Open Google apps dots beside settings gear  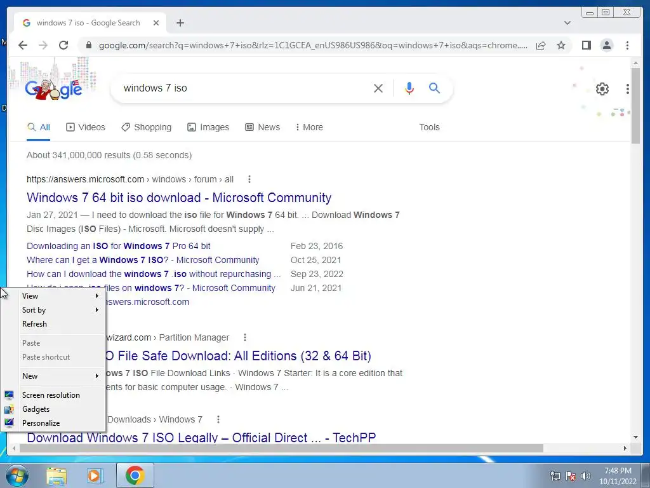click(628, 89)
